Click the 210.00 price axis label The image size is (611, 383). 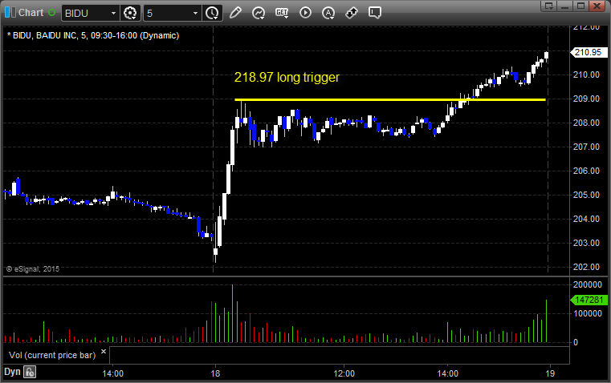pyautogui.click(x=586, y=75)
